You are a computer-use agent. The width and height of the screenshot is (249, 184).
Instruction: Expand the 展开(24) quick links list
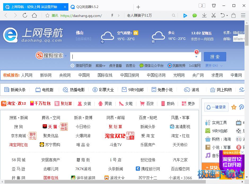click(x=214, y=66)
